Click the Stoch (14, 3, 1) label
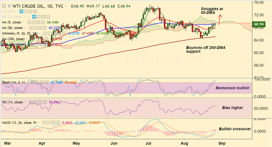This screenshot has width=272, height=147. coord(13,82)
